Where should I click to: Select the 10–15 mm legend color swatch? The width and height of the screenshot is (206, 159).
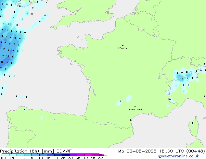pyautogui.click(x=43, y=155)
